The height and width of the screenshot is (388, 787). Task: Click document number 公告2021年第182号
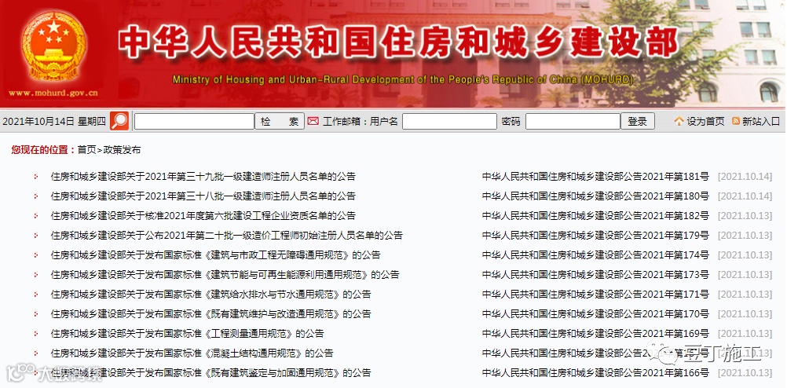pyautogui.click(x=595, y=215)
